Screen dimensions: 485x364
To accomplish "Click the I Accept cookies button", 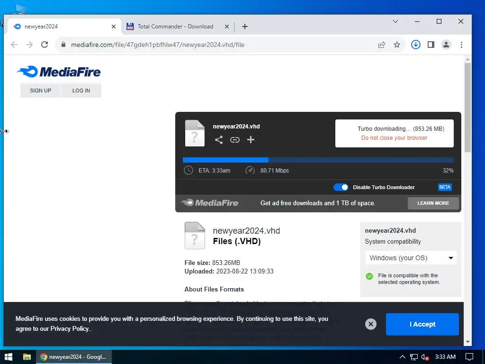I will click(422, 324).
